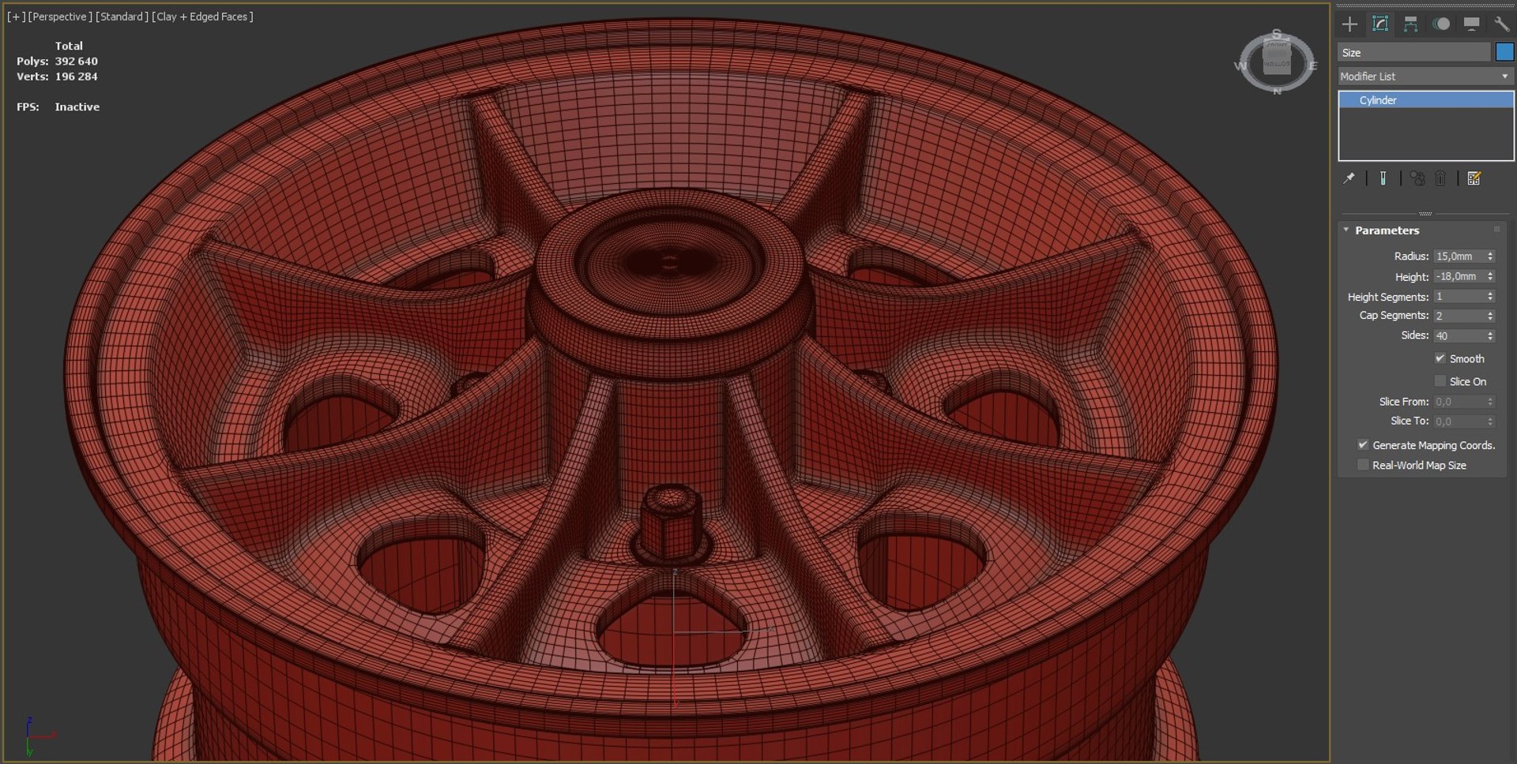Click the Height value field
Screen dimensions: 1517x764
1459,276
